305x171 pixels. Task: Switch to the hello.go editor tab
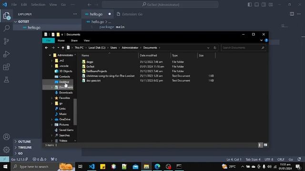click(x=97, y=14)
